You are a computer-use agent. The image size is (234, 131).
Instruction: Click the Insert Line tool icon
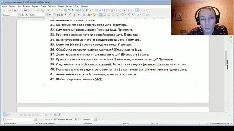pos(141,10)
